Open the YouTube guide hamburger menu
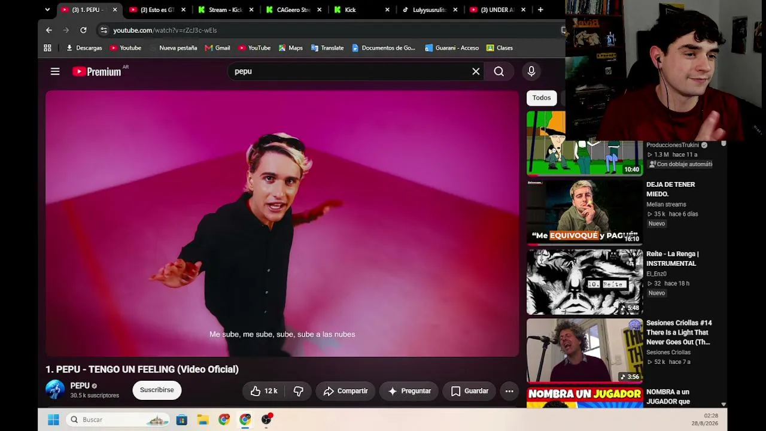The height and width of the screenshot is (431, 766). [x=55, y=72]
